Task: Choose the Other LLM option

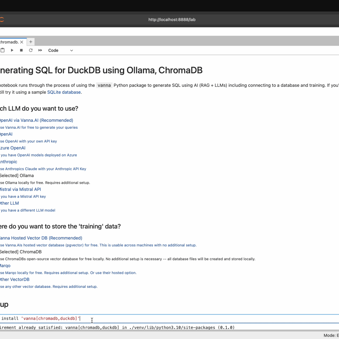Action: (9, 203)
